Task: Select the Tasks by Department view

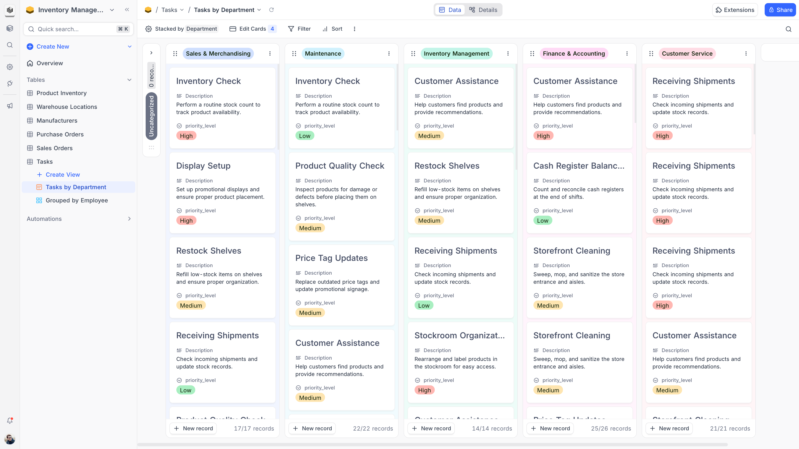Action: (79, 187)
